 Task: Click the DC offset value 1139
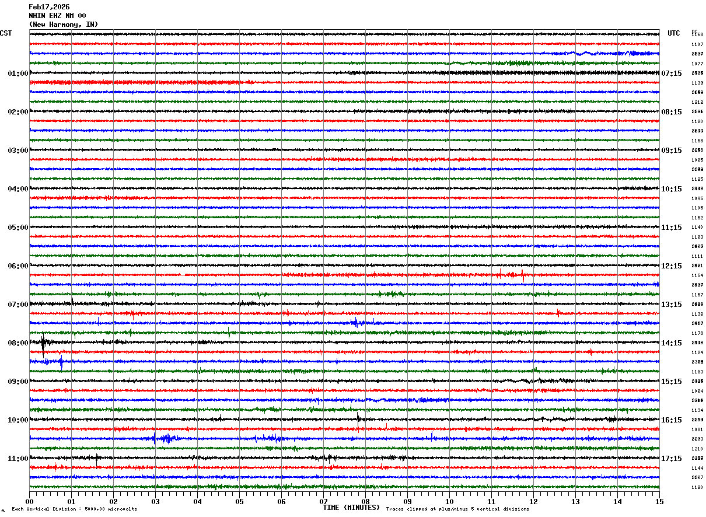tap(697, 83)
